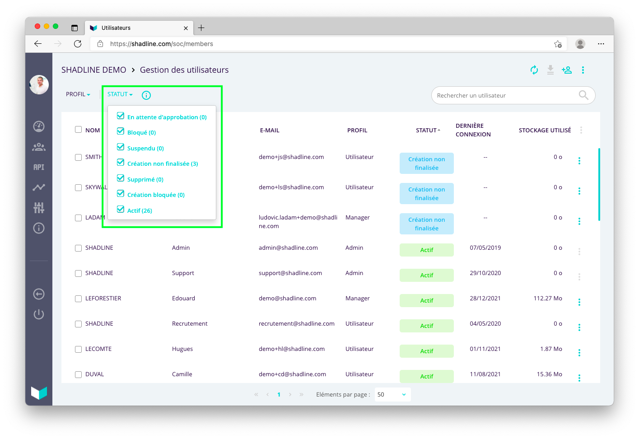Screen dimensions: 639x439
Task: Select the LEFORESTIER row checkbox
Action: point(79,299)
